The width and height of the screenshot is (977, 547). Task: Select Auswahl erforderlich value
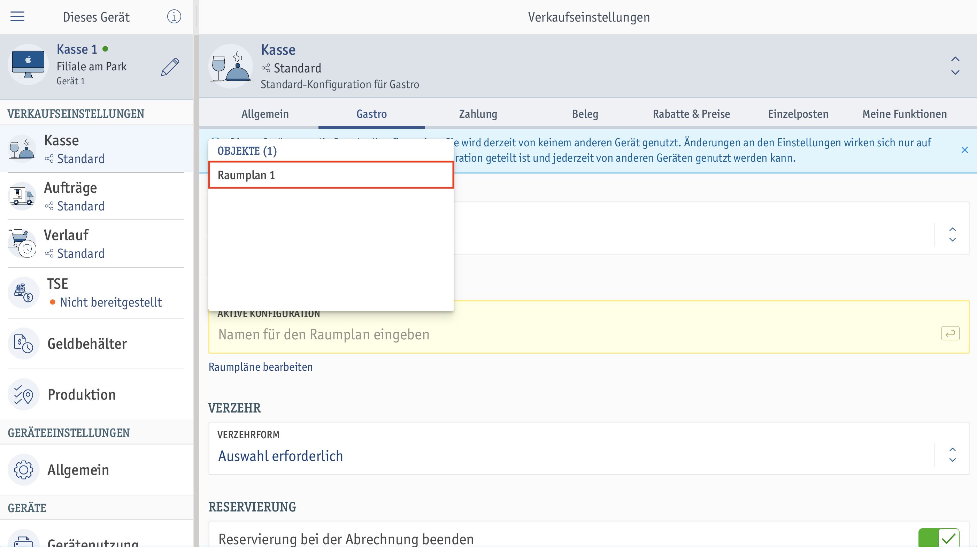(280, 456)
